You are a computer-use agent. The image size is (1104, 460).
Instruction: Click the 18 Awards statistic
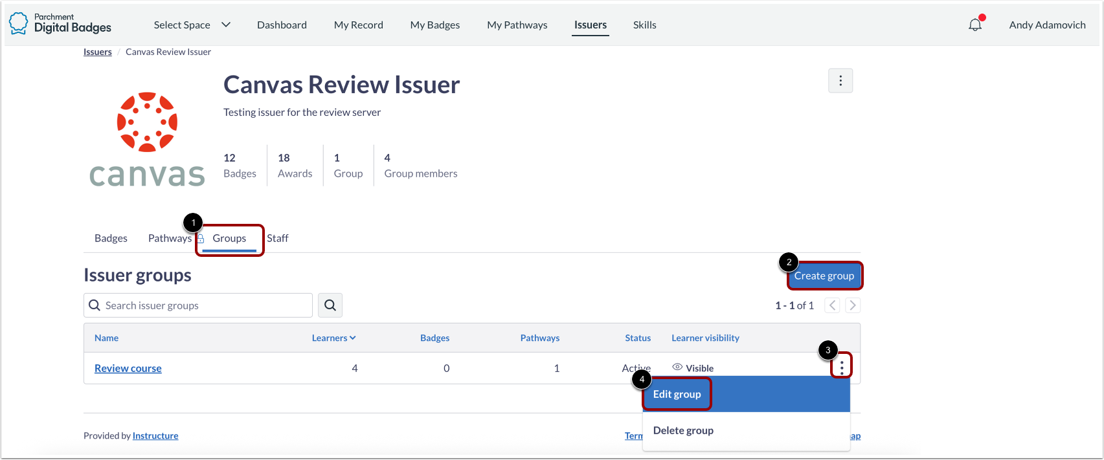pyautogui.click(x=295, y=166)
